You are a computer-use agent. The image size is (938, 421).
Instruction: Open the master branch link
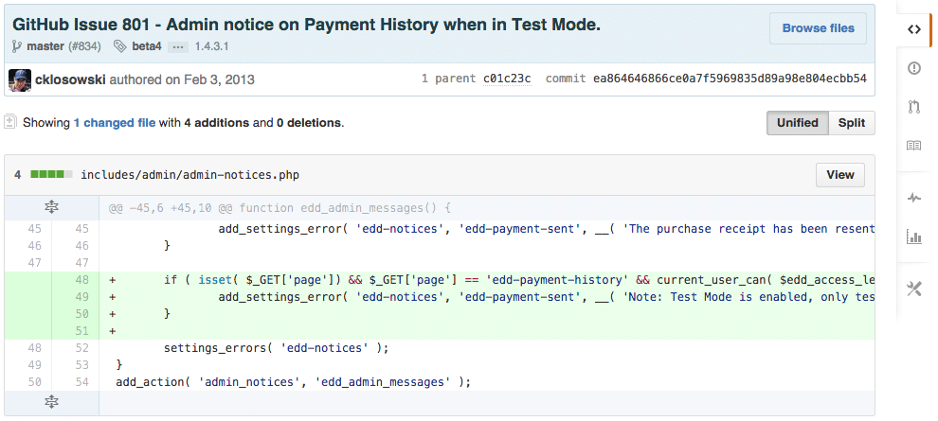click(x=45, y=46)
